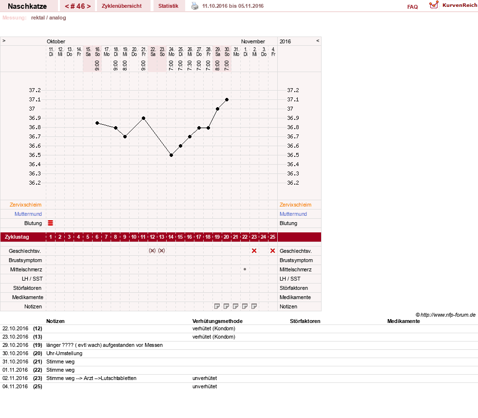478x418 pixels.
Task: Select the 36.5 temperature point on Oct 24
Action: (x=172, y=155)
